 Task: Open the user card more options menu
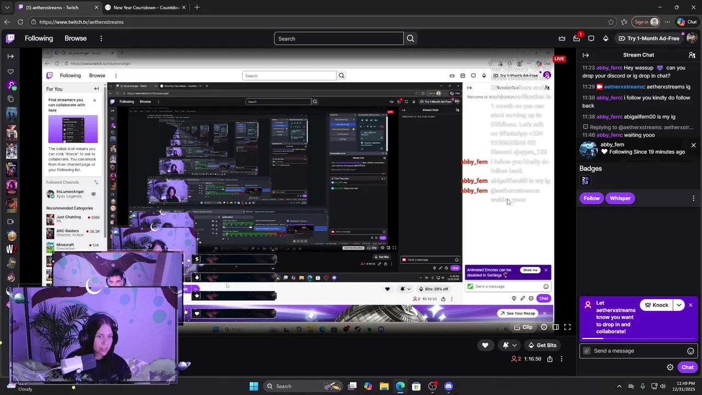[693, 198]
